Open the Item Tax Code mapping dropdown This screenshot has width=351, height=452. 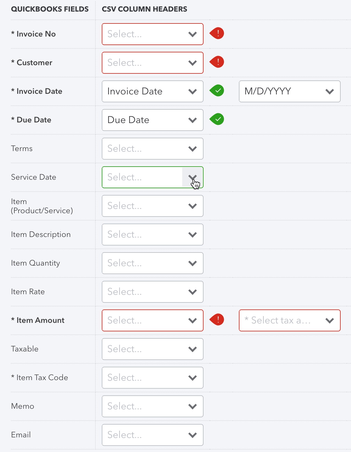pyautogui.click(x=152, y=377)
